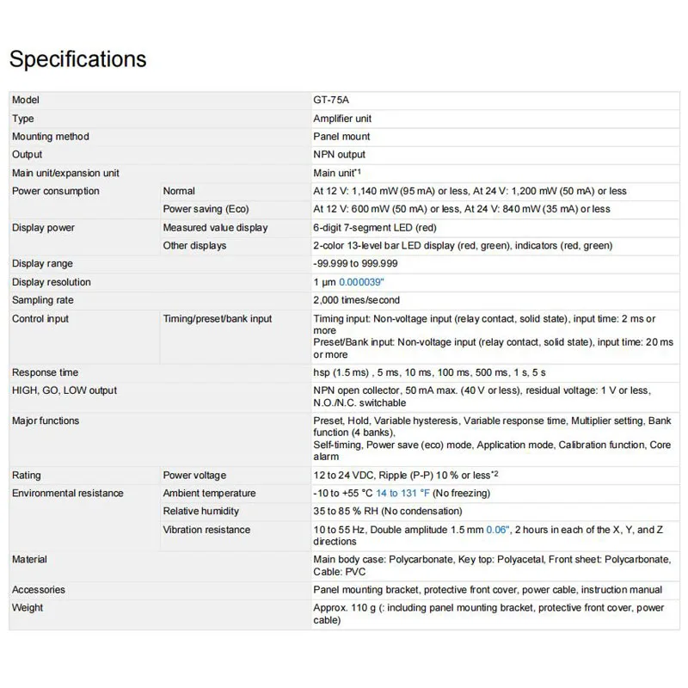This screenshot has width=688, height=688.
Task: Click the Display range row label
Action: pyautogui.click(x=42, y=264)
